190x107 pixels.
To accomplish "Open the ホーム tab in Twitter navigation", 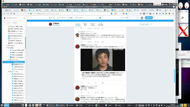I will 52,18.
